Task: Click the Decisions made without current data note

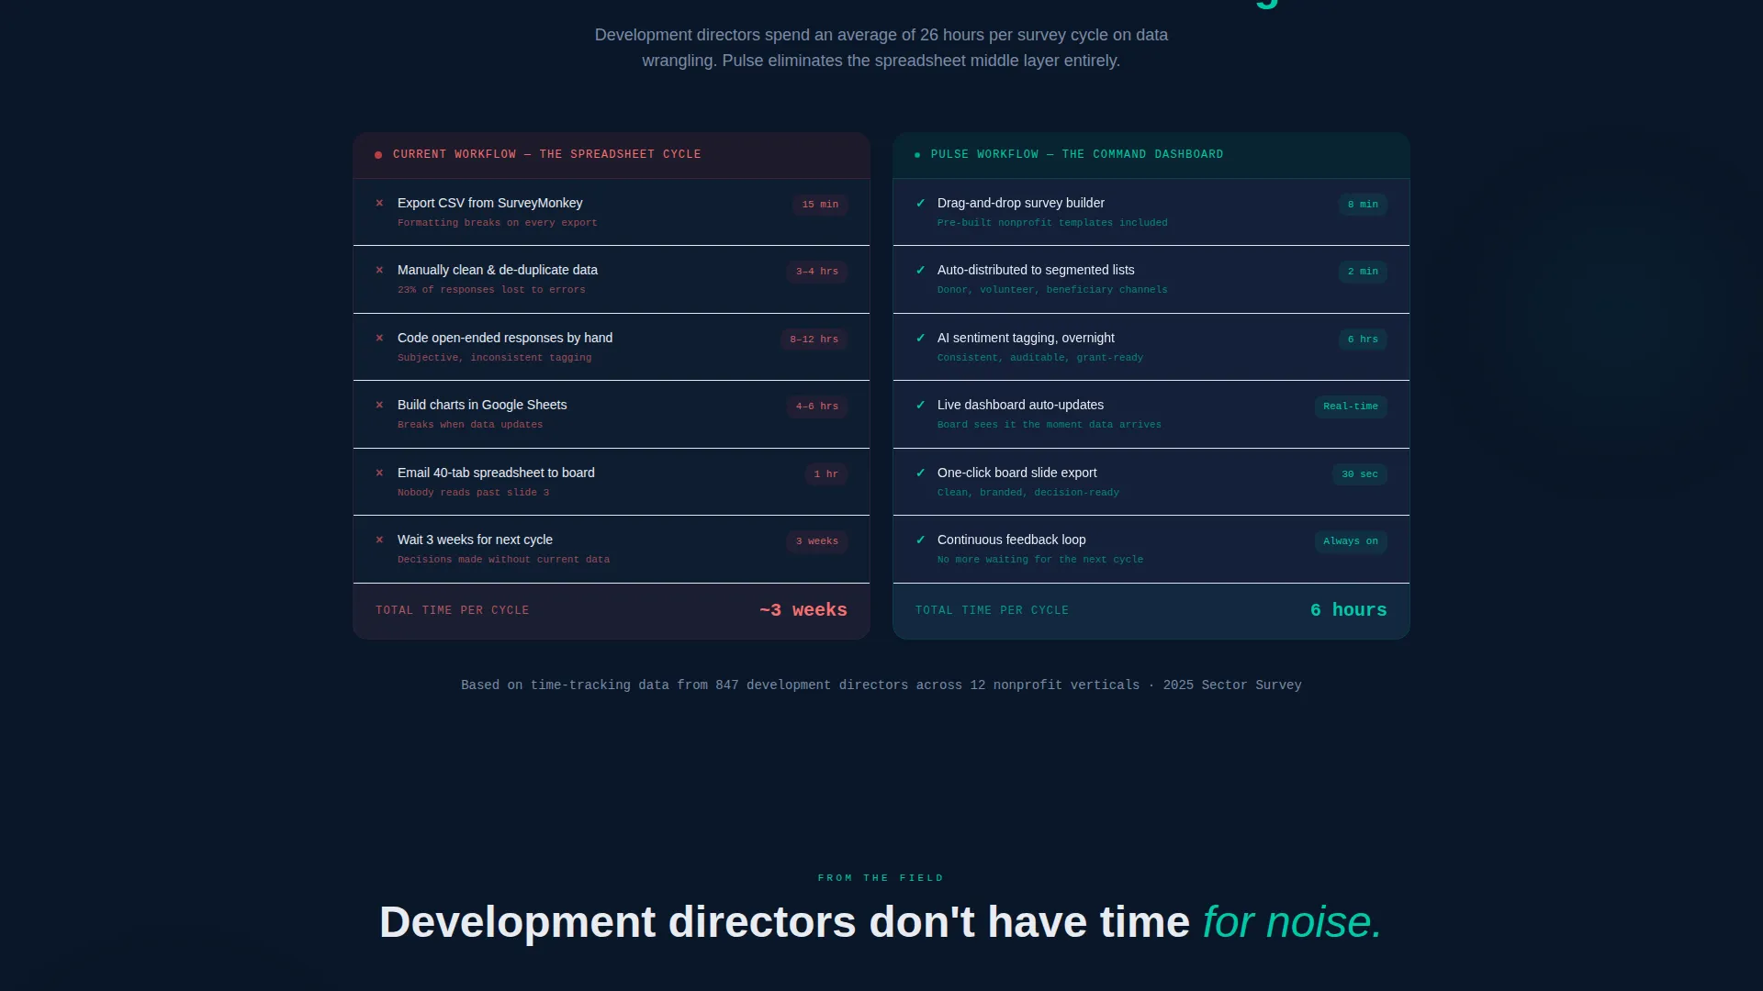Action: (503, 560)
